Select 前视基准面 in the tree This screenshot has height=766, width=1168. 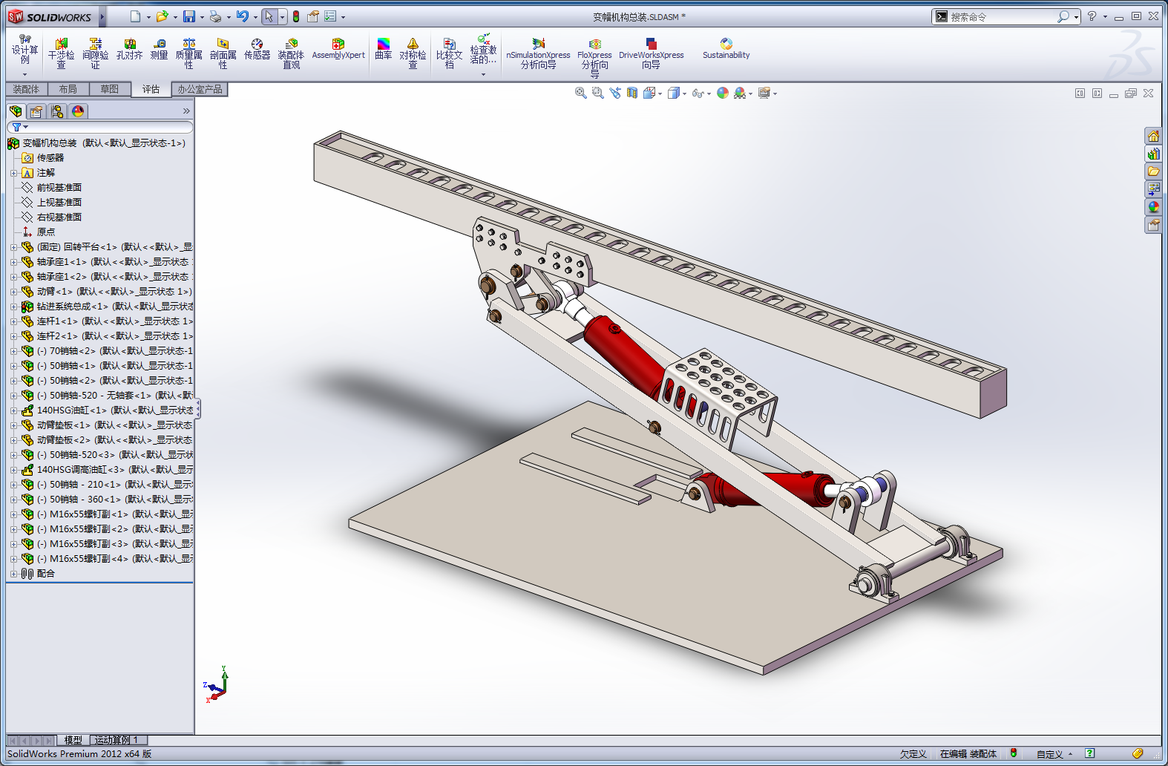coord(59,188)
